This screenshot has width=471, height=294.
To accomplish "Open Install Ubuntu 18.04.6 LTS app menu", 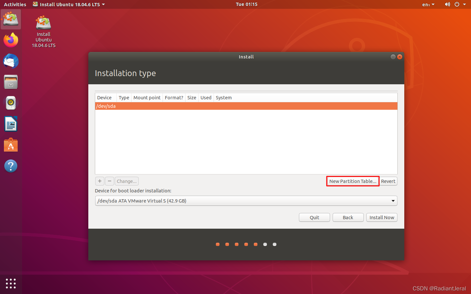I will tap(69, 4).
